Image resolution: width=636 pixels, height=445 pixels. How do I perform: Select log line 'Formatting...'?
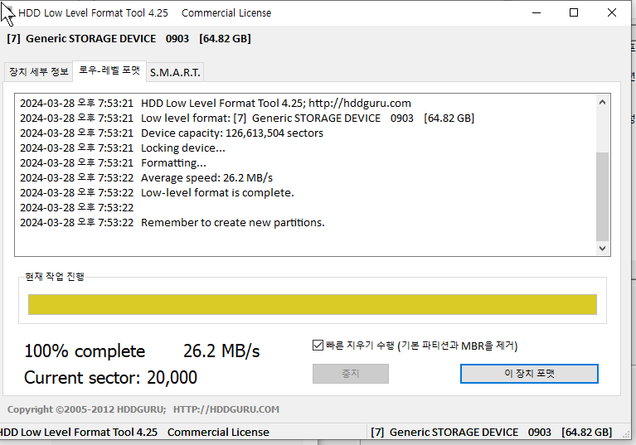tap(173, 163)
